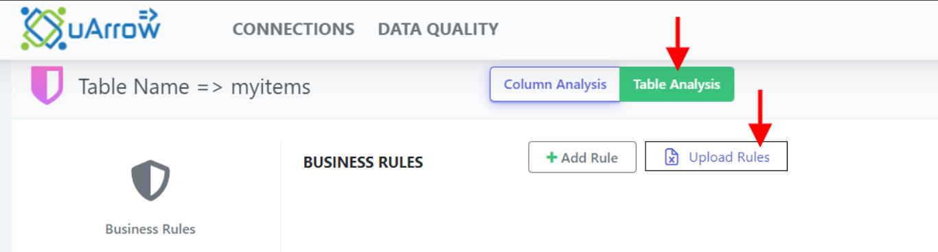Click the pink shield icon beside Table Name
The image size is (938, 252).
tap(47, 86)
